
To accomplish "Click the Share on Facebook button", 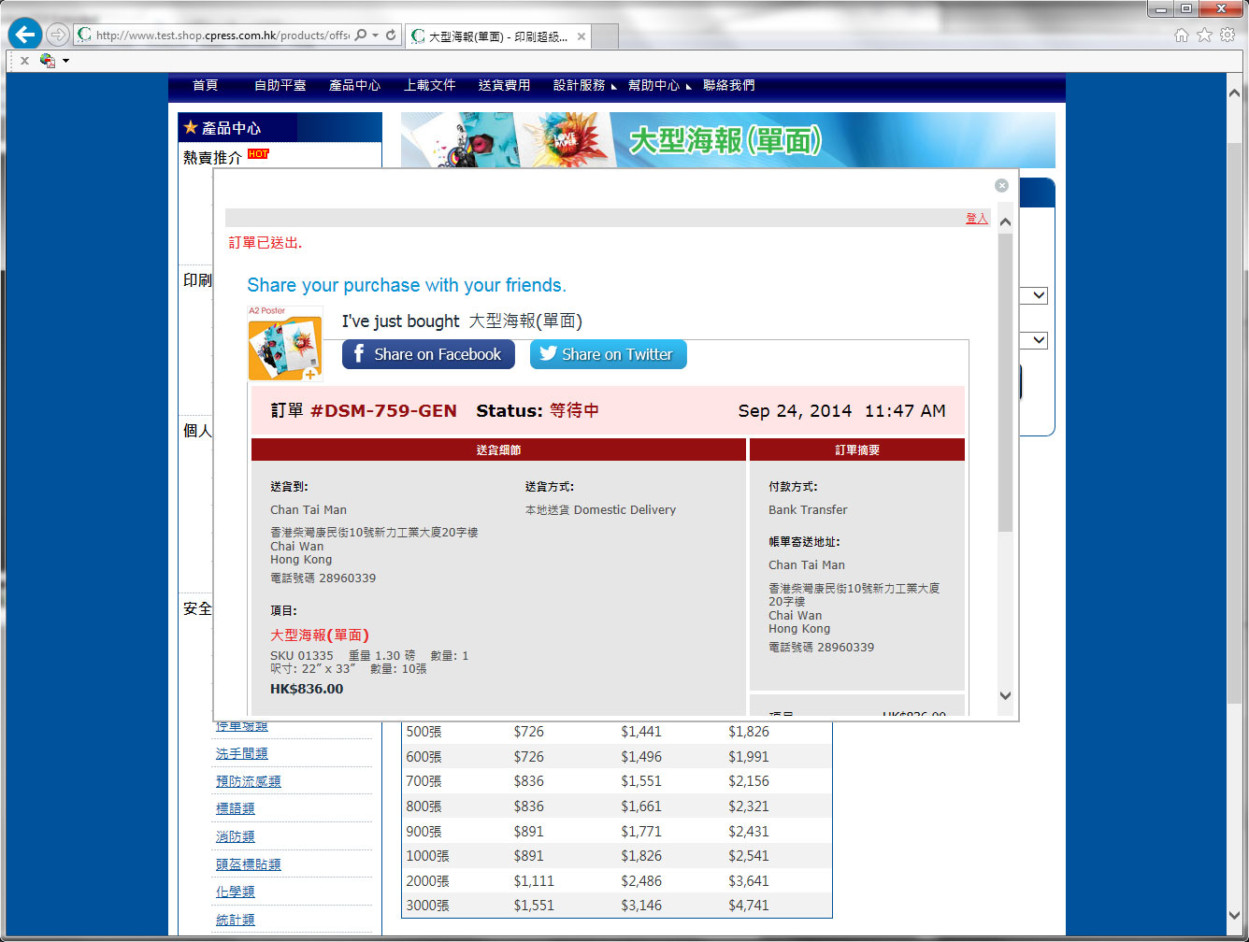I will pyautogui.click(x=428, y=354).
